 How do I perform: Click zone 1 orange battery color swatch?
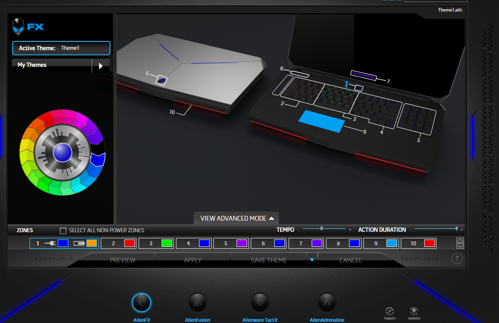92,243
